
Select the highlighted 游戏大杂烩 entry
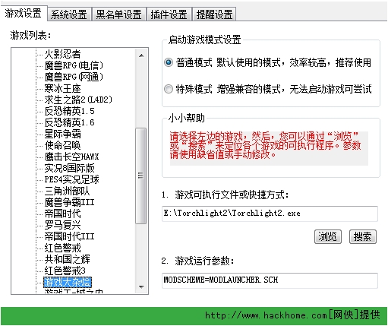click(68, 282)
